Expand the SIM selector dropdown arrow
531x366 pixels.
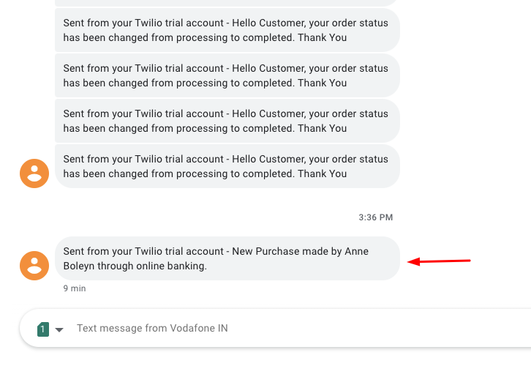(x=59, y=329)
